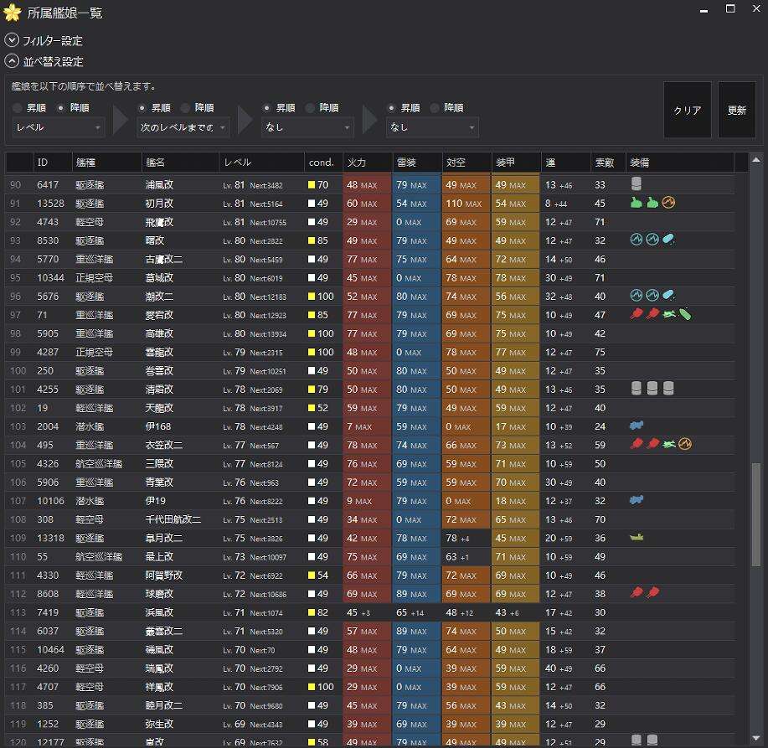Click the first red gun icon for 球磨改
Screen dimensions: 768x748
pos(637,593)
